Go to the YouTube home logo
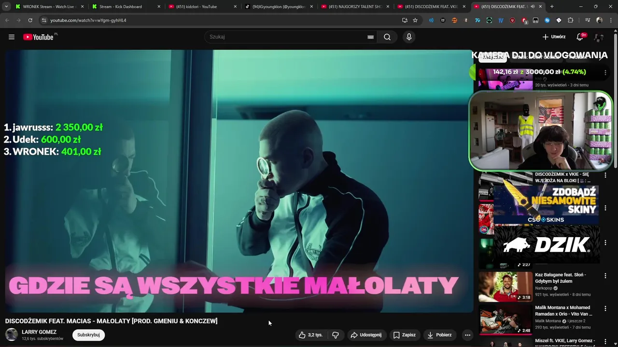This screenshot has width=618, height=347. point(39,37)
